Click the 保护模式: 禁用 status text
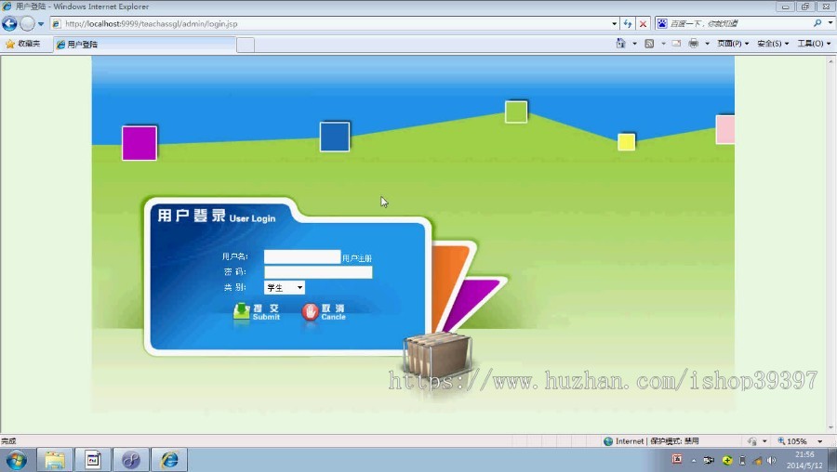The width and height of the screenshot is (837, 472). (674, 441)
